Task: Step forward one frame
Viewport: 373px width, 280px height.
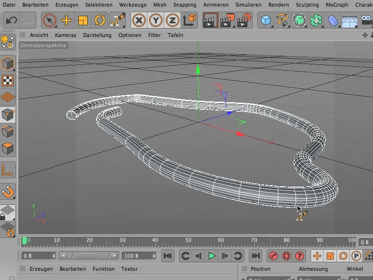Action: pyautogui.click(x=225, y=256)
